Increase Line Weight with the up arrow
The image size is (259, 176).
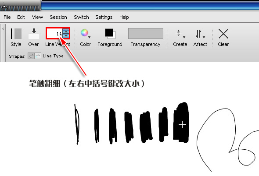(x=66, y=31)
